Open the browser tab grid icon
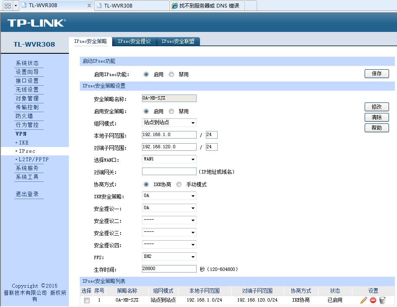 click(x=8, y=5)
